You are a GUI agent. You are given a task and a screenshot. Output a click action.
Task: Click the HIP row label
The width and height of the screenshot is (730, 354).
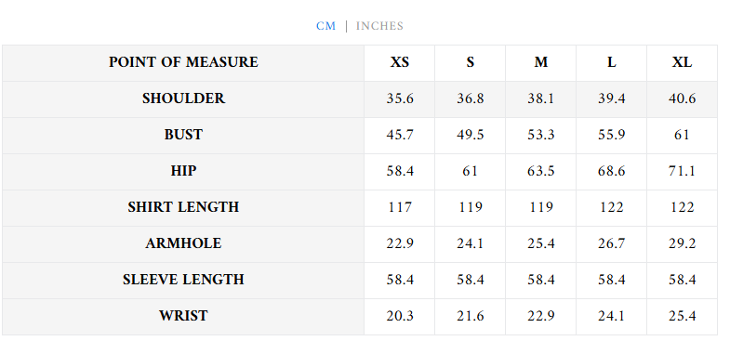point(183,171)
